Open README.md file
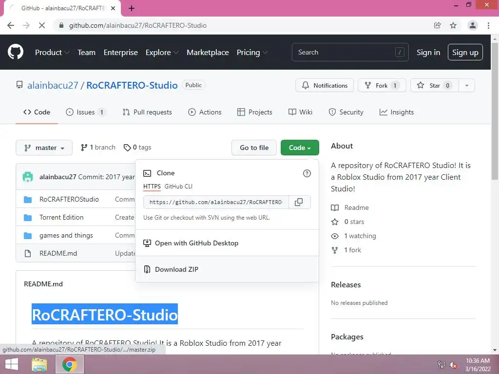The height and width of the screenshot is (374, 499). coord(58,253)
